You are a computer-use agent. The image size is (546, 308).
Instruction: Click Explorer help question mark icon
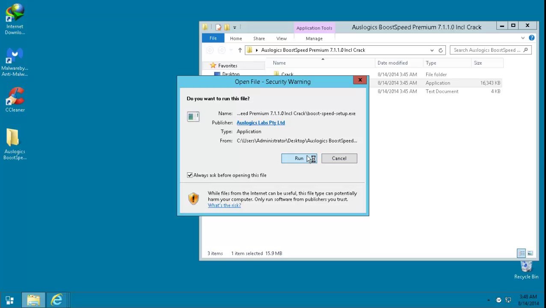point(531,38)
